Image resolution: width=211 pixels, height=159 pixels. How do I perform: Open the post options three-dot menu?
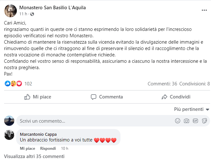coord(204,10)
